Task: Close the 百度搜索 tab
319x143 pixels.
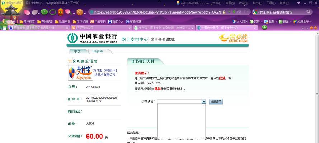Action: point(67,28)
